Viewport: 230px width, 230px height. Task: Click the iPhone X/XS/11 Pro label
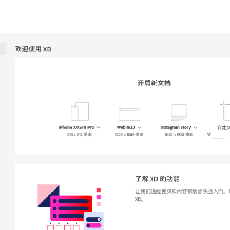76,127
